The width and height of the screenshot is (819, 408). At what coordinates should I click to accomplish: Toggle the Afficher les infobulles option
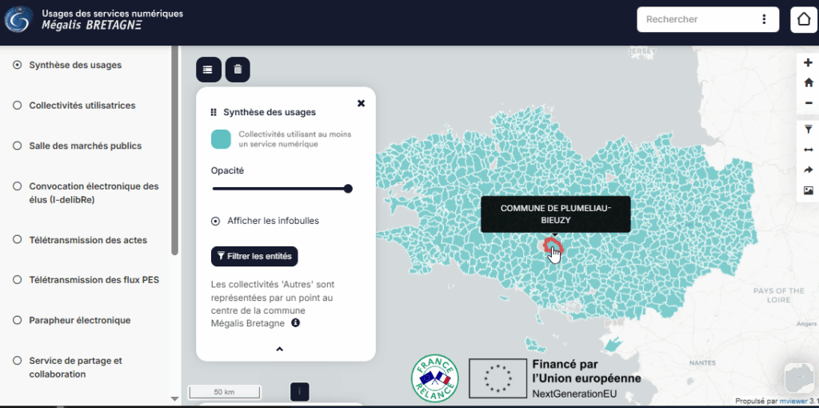(215, 221)
